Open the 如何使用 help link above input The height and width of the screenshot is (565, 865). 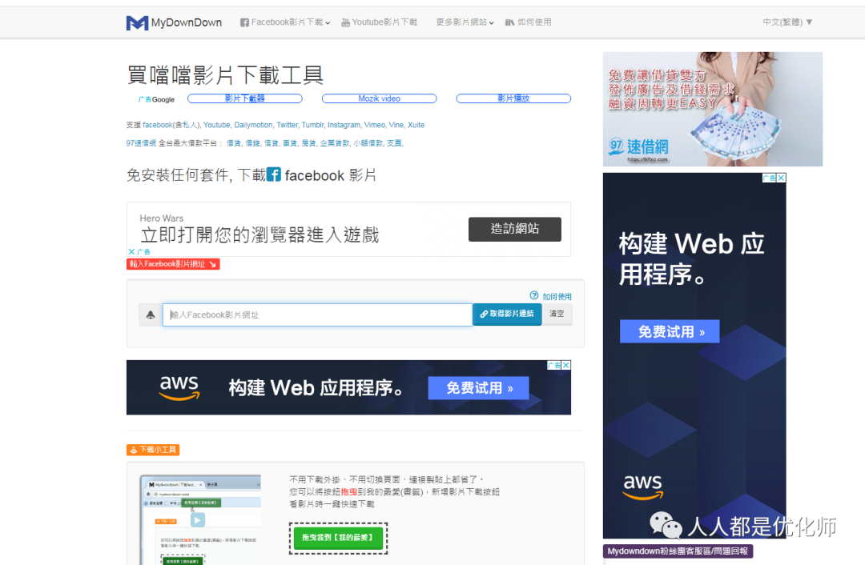(x=557, y=297)
